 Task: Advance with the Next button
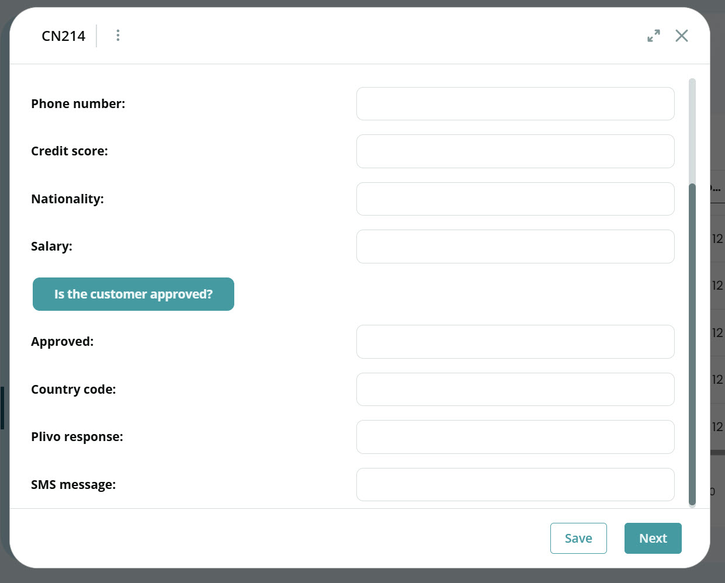pos(653,538)
